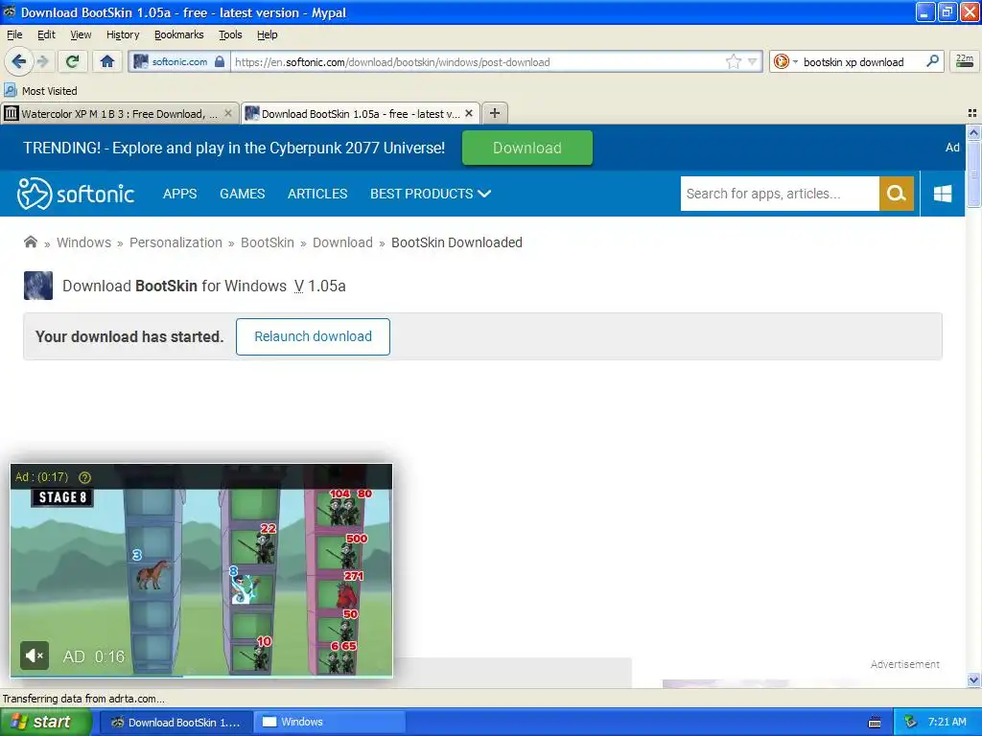Open the Help menu
This screenshot has width=982, height=736.
click(x=268, y=35)
